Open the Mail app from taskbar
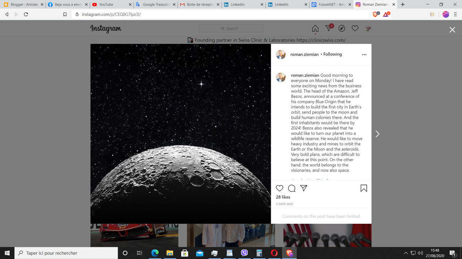462x259 pixels. click(200, 253)
